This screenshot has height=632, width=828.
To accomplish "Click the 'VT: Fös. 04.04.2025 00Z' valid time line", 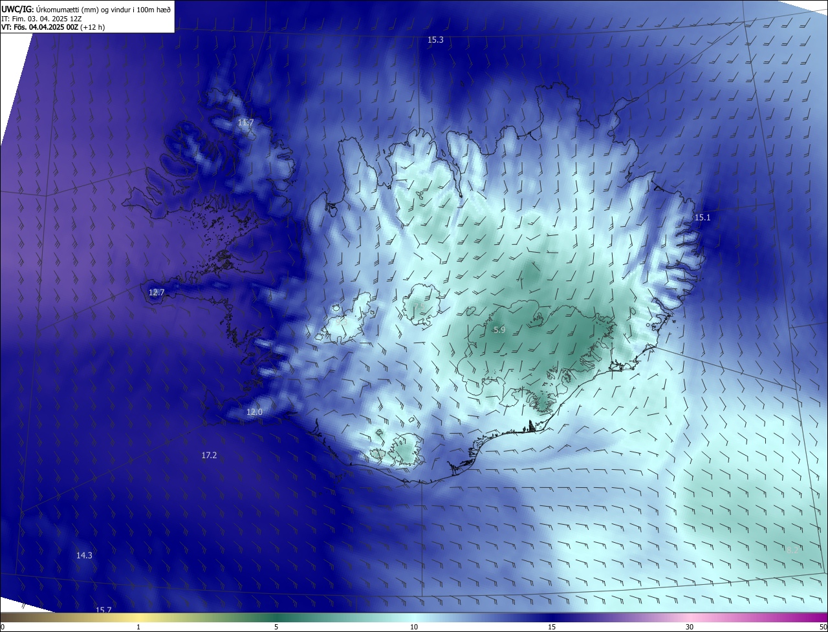I will click(x=53, y=27).
